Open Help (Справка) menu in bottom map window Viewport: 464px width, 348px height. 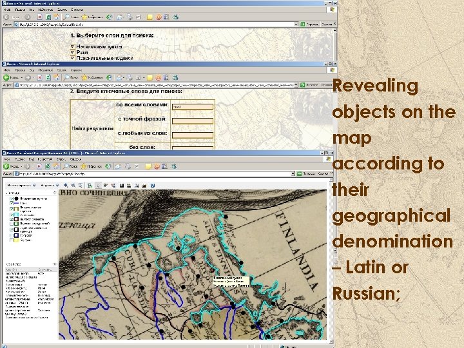[76, 159]
